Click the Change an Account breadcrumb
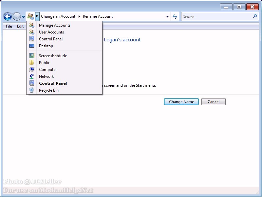 tap(58, 16)
